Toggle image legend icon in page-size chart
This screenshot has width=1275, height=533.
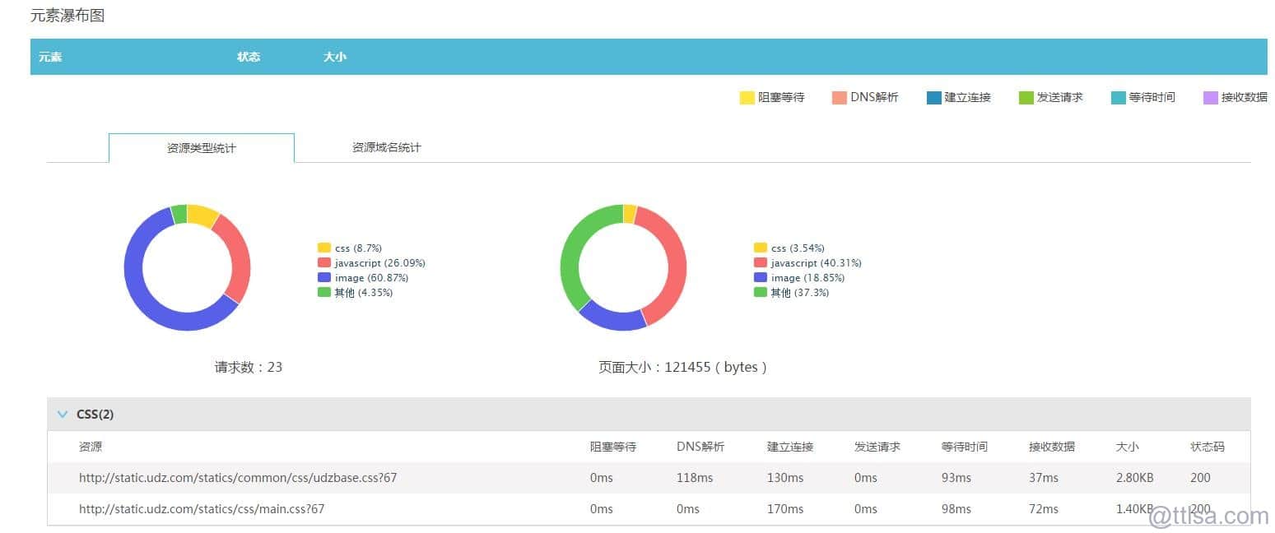pyautogui.click(x=761, y=278)
